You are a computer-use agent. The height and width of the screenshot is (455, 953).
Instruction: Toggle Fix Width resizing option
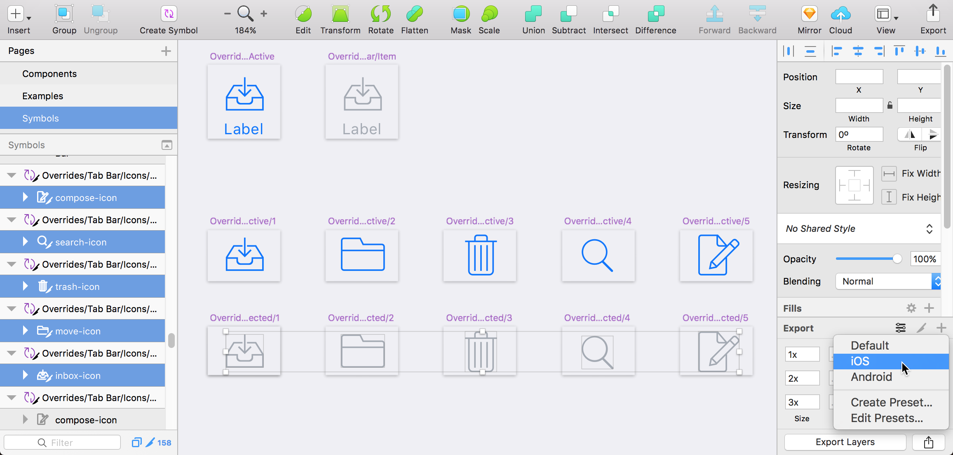(x=889, y=173)
